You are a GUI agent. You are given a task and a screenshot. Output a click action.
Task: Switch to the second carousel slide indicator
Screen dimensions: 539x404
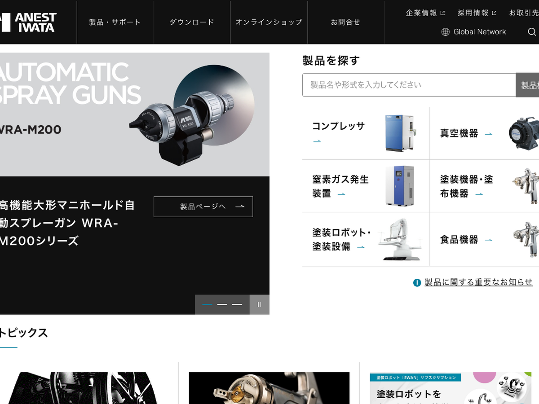pos(222,304)
